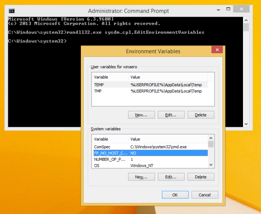Cancel the Environment Variables dialog
Viewport: 261px width, 214px height.
205,195
